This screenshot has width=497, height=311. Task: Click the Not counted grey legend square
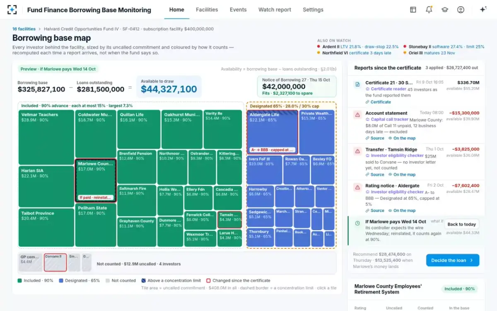click(x=107, y=280)
